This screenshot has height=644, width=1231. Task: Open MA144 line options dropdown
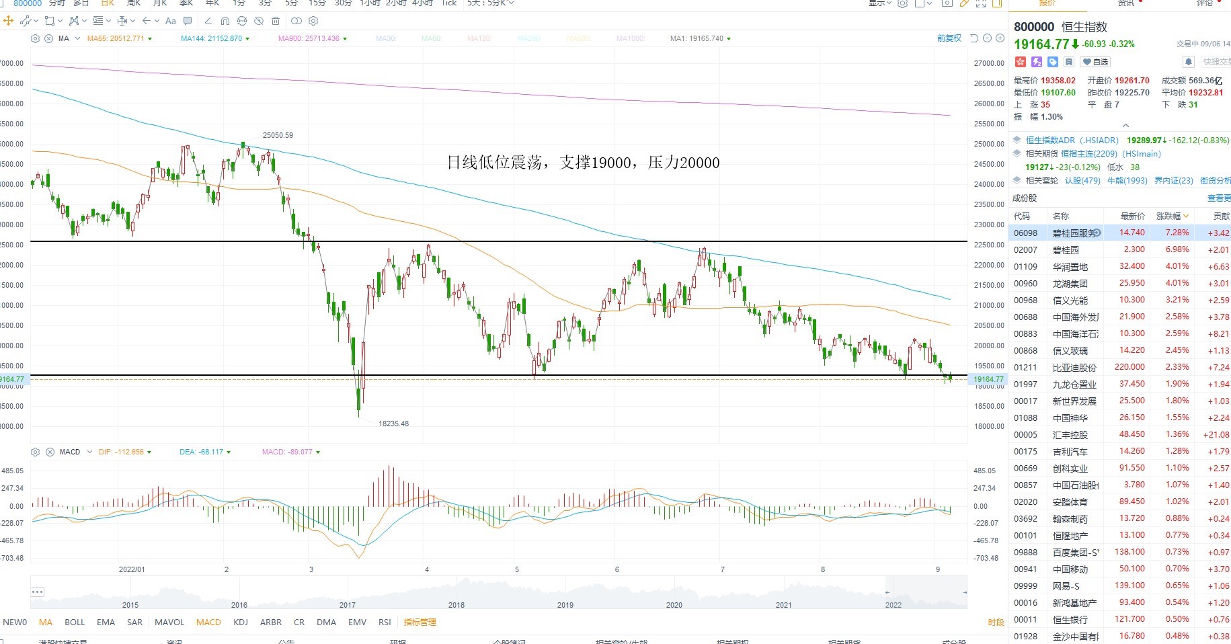(x=247, y=39)
